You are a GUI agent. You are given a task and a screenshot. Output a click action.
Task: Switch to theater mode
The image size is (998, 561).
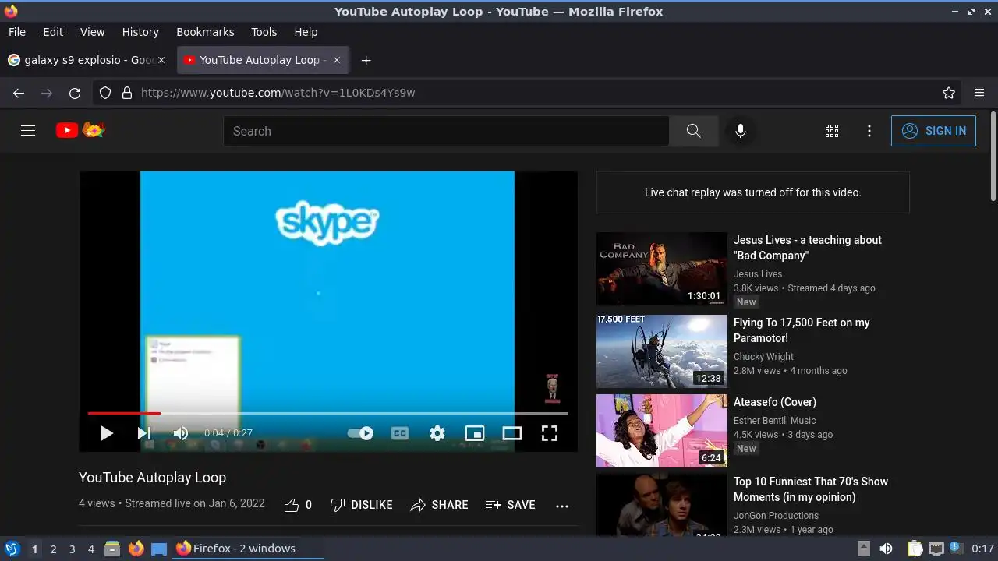click(x=512, y=433)
